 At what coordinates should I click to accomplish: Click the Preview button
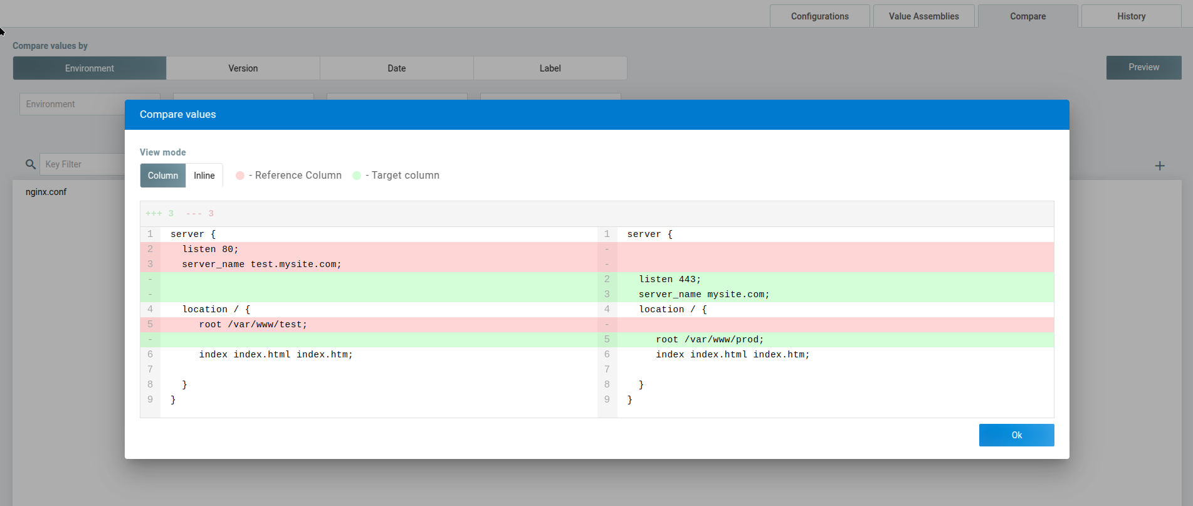1143,67
